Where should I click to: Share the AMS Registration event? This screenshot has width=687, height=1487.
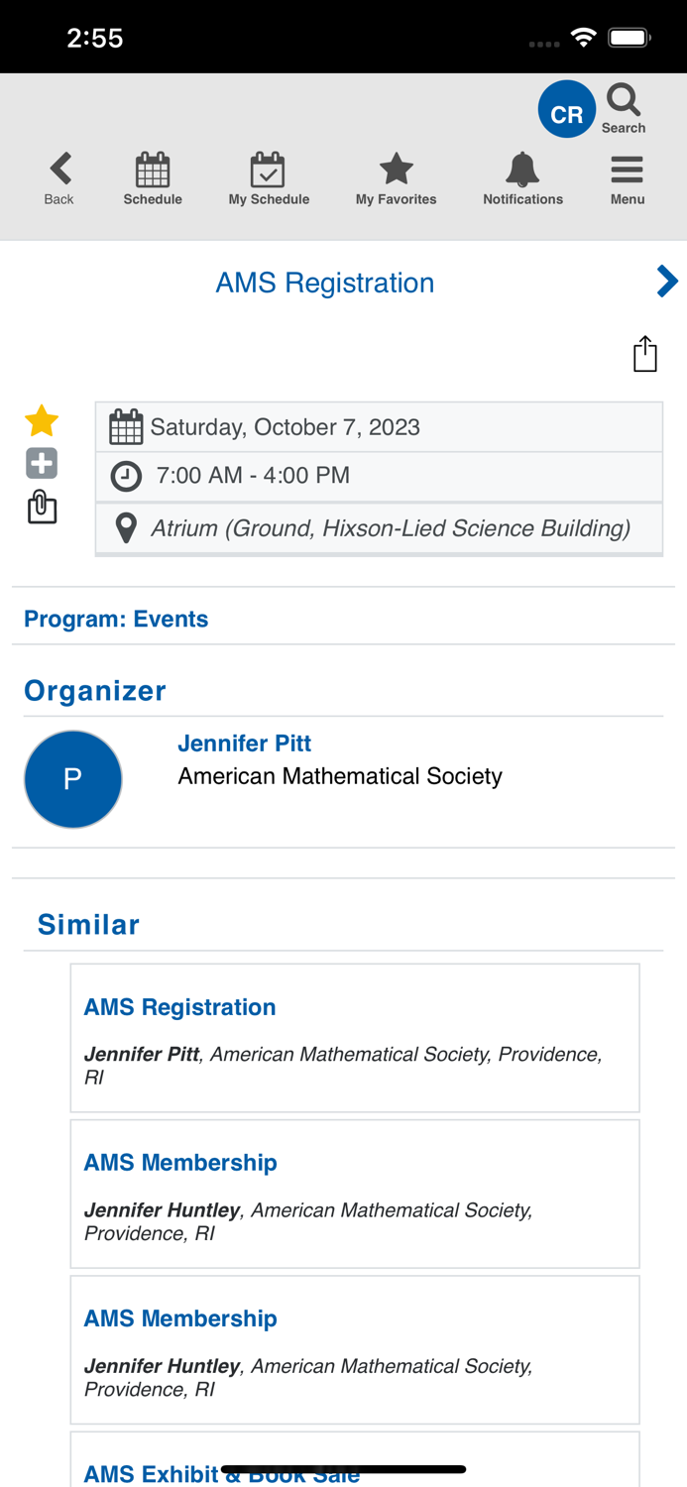tap(644, 353)
